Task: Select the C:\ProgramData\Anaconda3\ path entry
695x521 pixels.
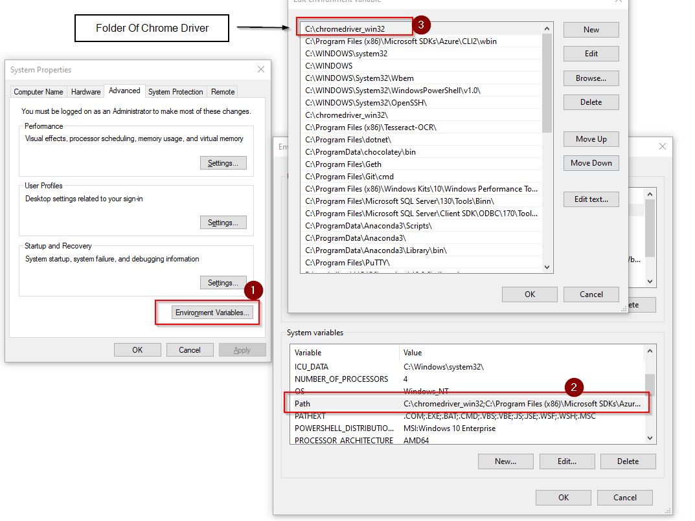Action: click(421, 238)
